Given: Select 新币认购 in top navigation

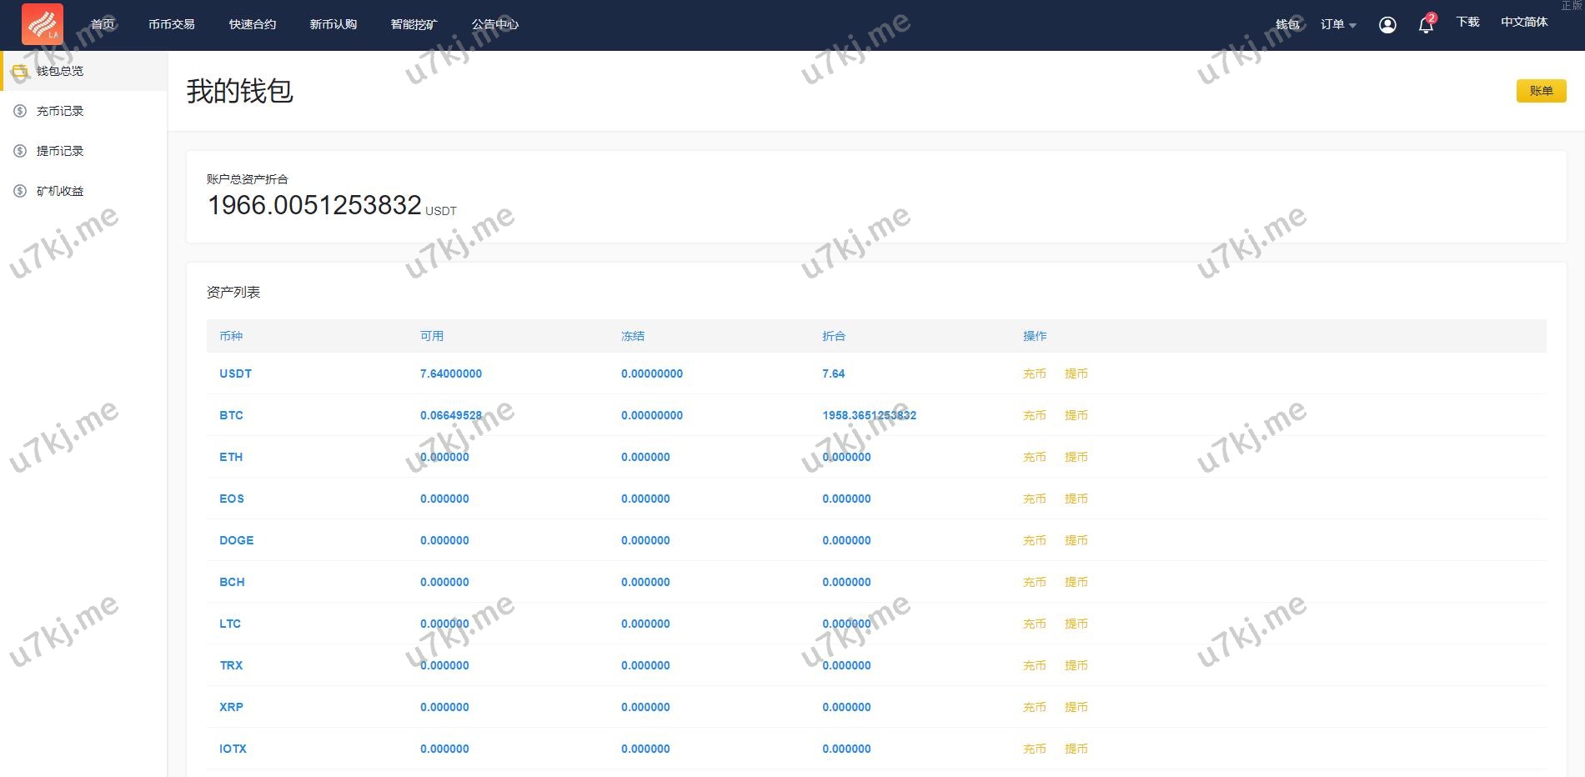Looking at the screenshot, I should coord(333,24).
